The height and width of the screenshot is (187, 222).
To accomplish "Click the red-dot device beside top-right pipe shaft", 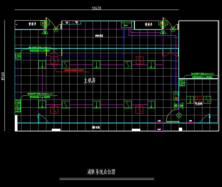I will pos(160,23).
